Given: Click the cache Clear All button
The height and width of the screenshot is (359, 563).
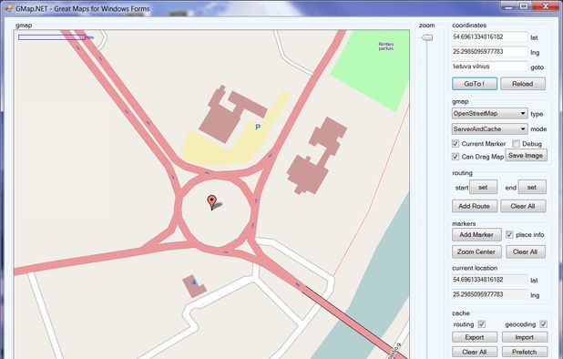Looking at the screenshot, I should [x=475, y=352].
